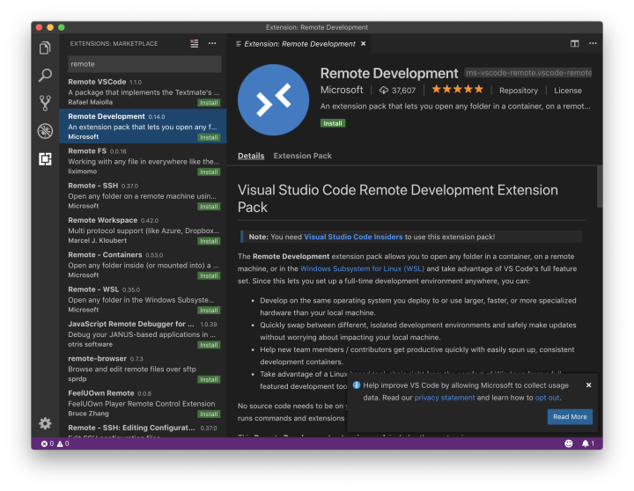The height and width of the screenshot is (491, 634).
Task: Install the FeelUOwn Remote extension
Action: (x=209, y=414)
